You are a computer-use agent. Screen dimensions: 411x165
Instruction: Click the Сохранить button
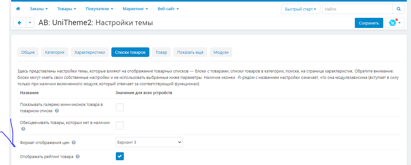pyautogui.click(x=369, y=23)
